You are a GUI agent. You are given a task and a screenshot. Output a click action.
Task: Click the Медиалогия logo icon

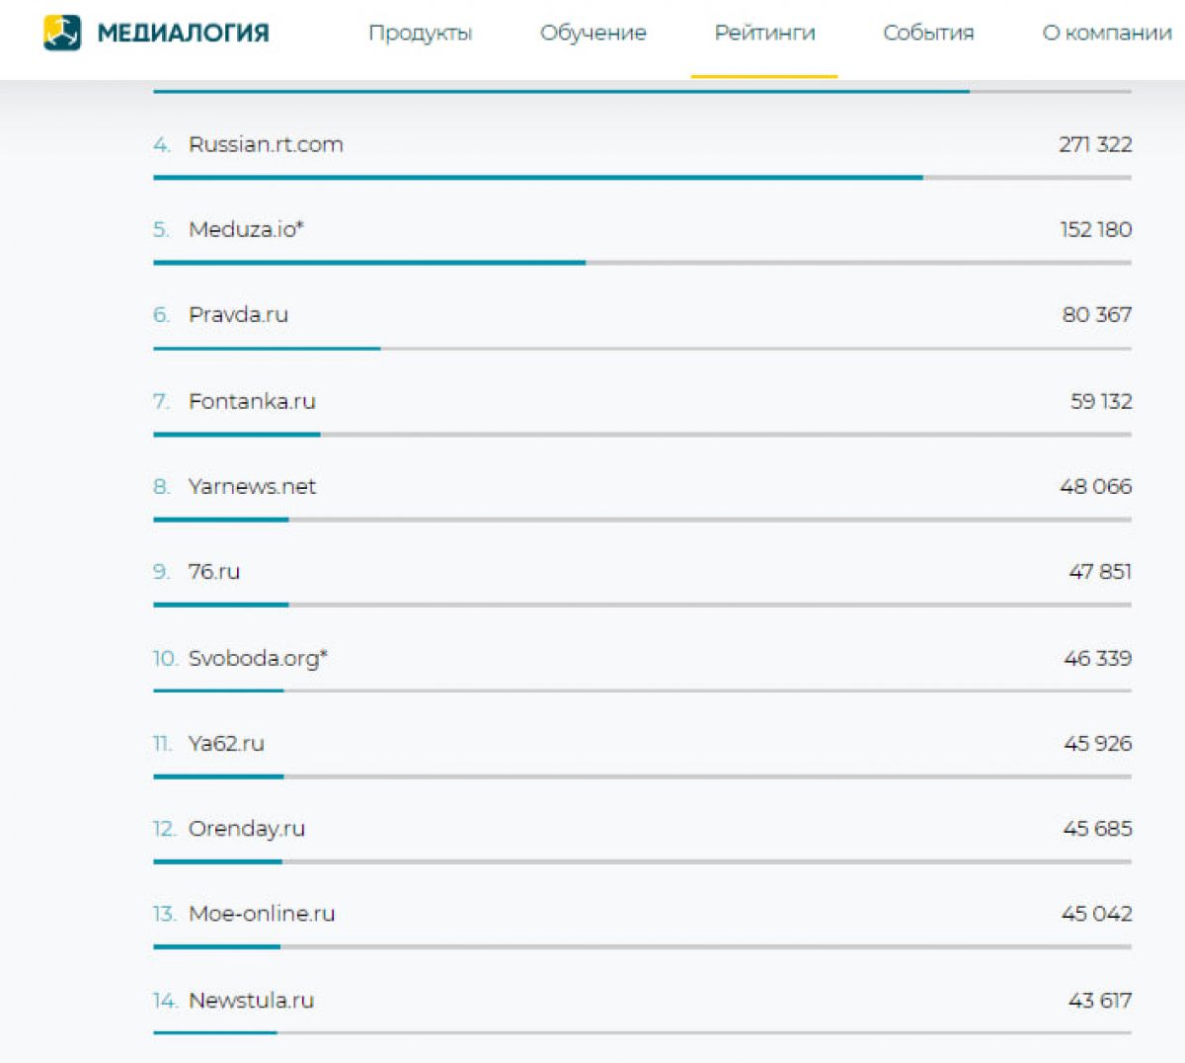point(62,33)
